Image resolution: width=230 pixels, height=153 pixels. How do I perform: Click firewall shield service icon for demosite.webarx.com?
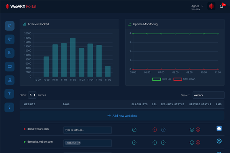(x=192, y=142)
